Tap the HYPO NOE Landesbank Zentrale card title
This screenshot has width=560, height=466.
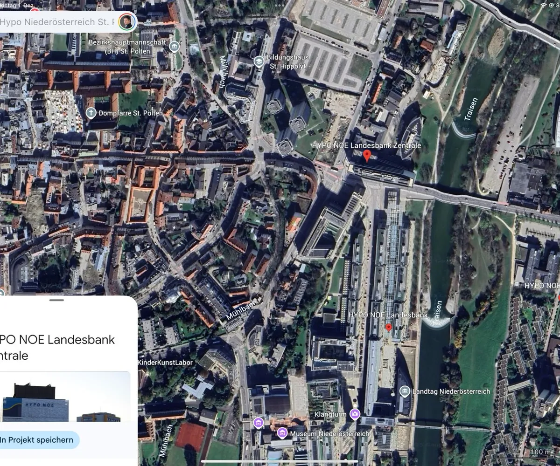point(57,348)
